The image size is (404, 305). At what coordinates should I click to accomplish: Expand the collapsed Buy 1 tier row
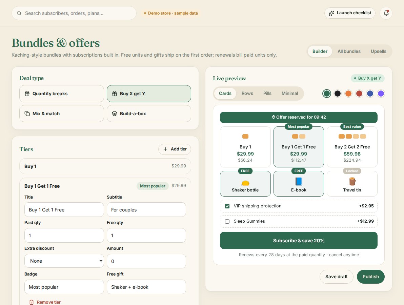tap(105, 166)
